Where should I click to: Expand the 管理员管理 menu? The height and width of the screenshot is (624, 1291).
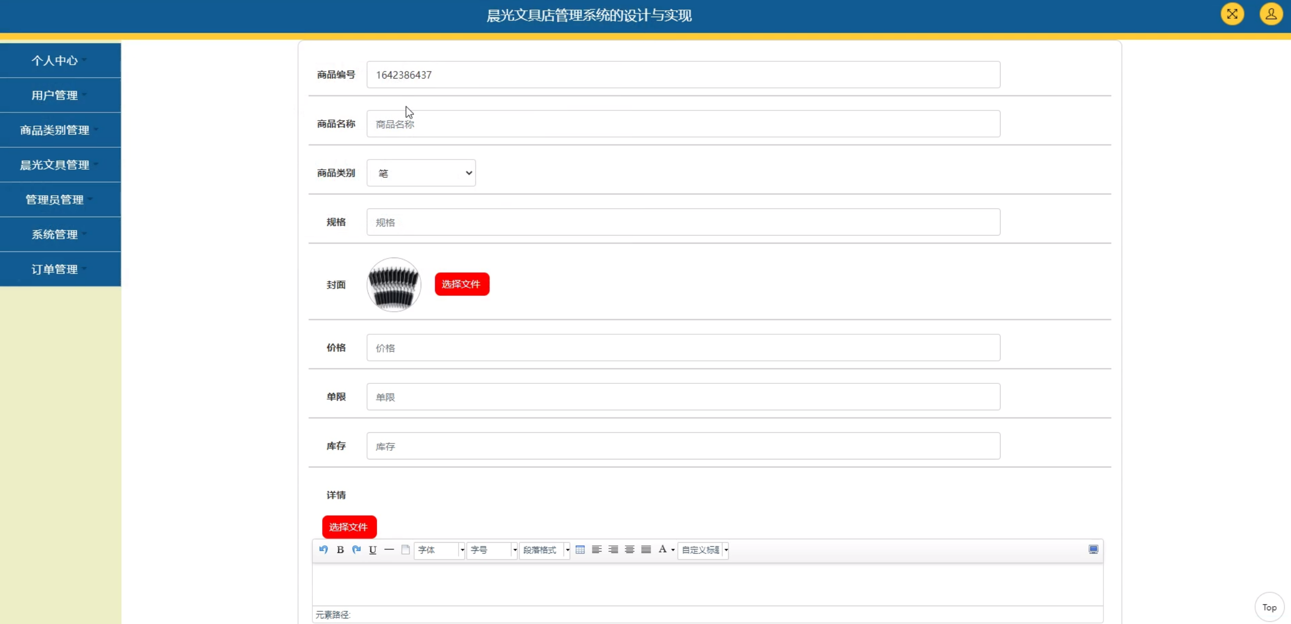tap(60, 199)
